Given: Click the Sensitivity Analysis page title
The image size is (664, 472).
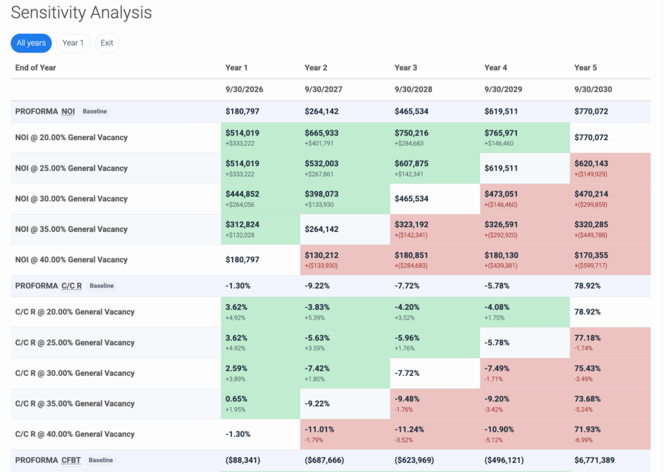Looking at the screenshot, I should click(x=80, y=12).
